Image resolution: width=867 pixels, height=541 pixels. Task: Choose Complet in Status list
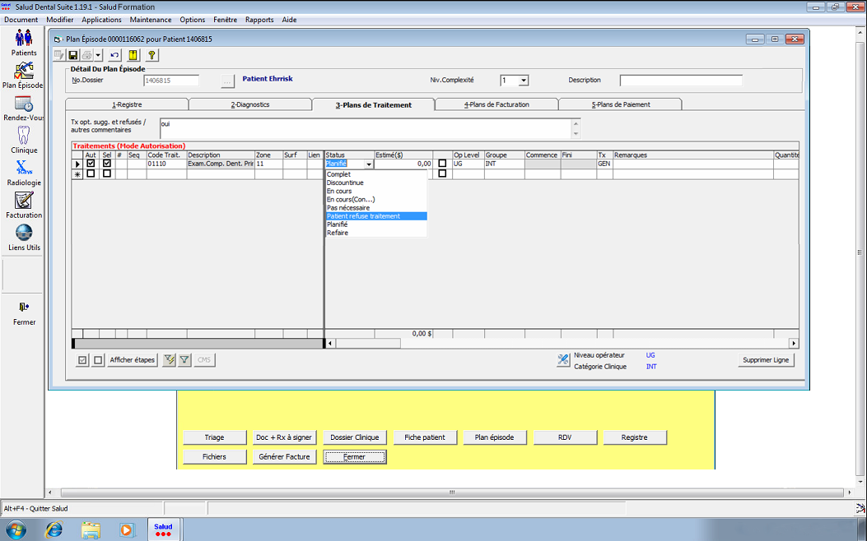[x=376, y=174]
